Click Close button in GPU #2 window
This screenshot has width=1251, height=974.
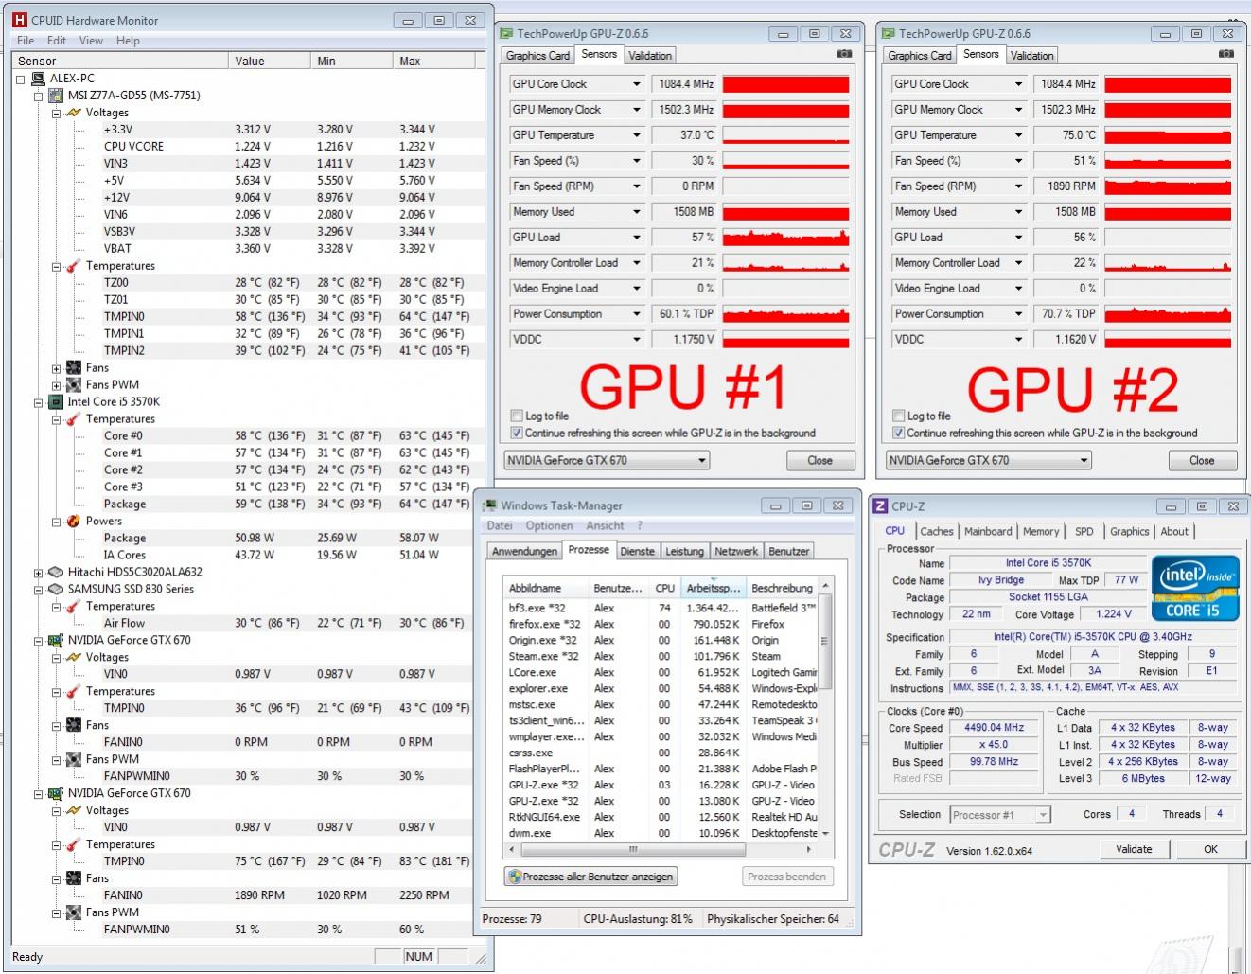tap(1202, 461)
